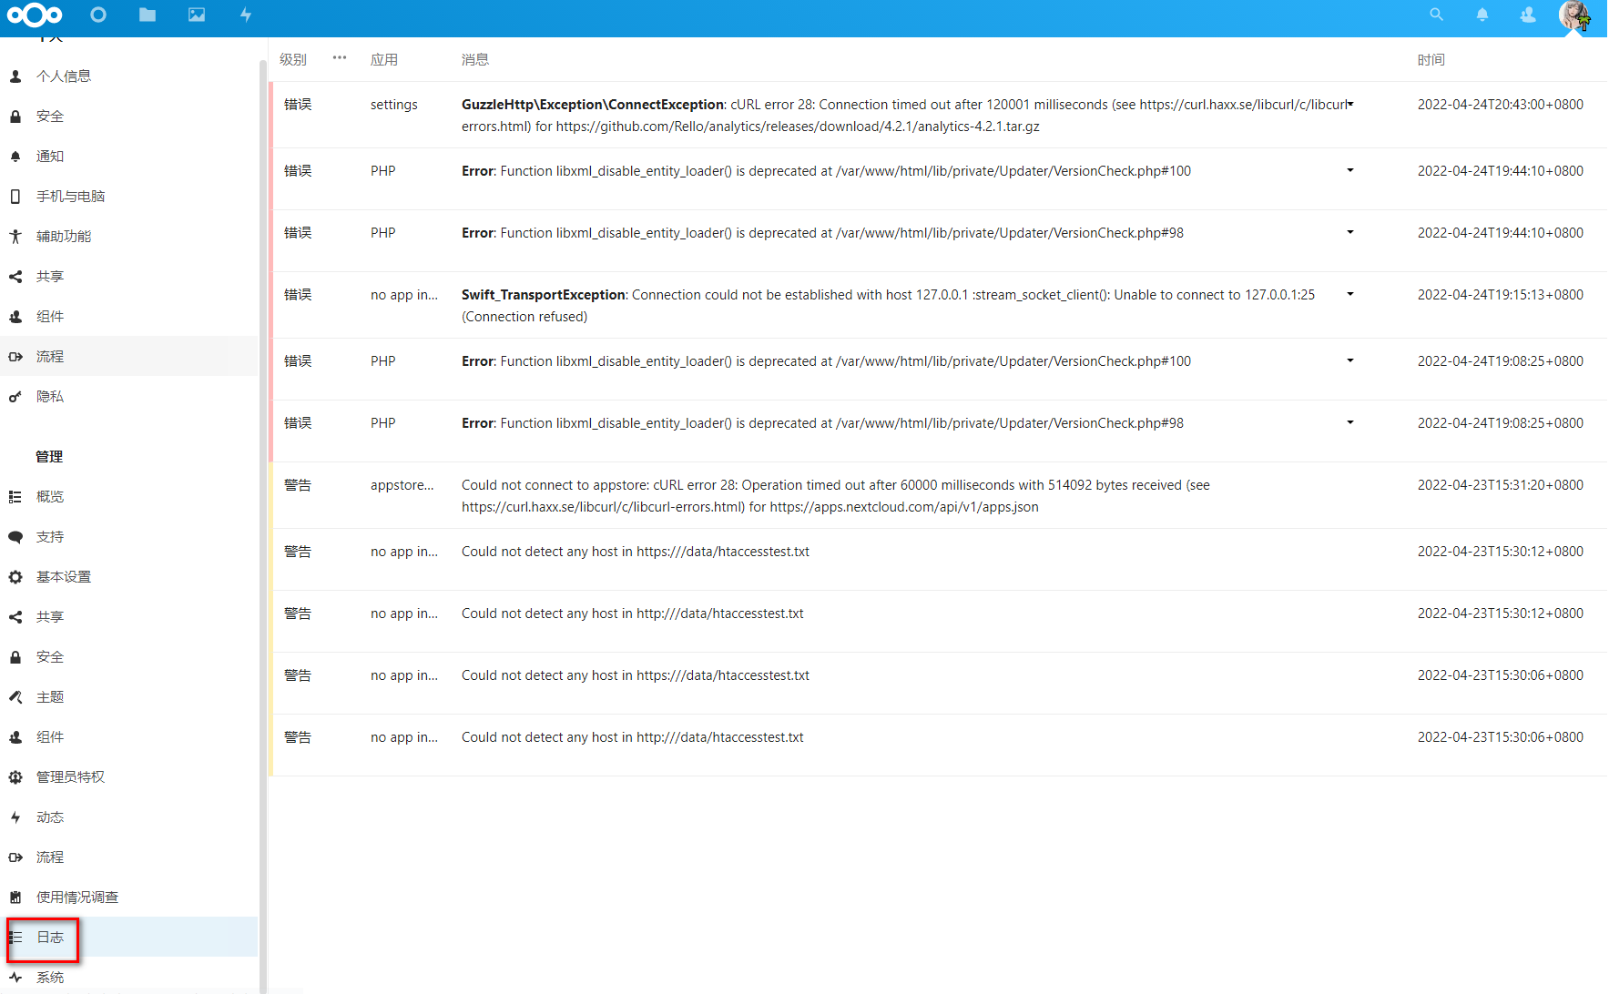
Task: Expand the Swift_TransportException log entry details
Action: (x=1350, y=294)
